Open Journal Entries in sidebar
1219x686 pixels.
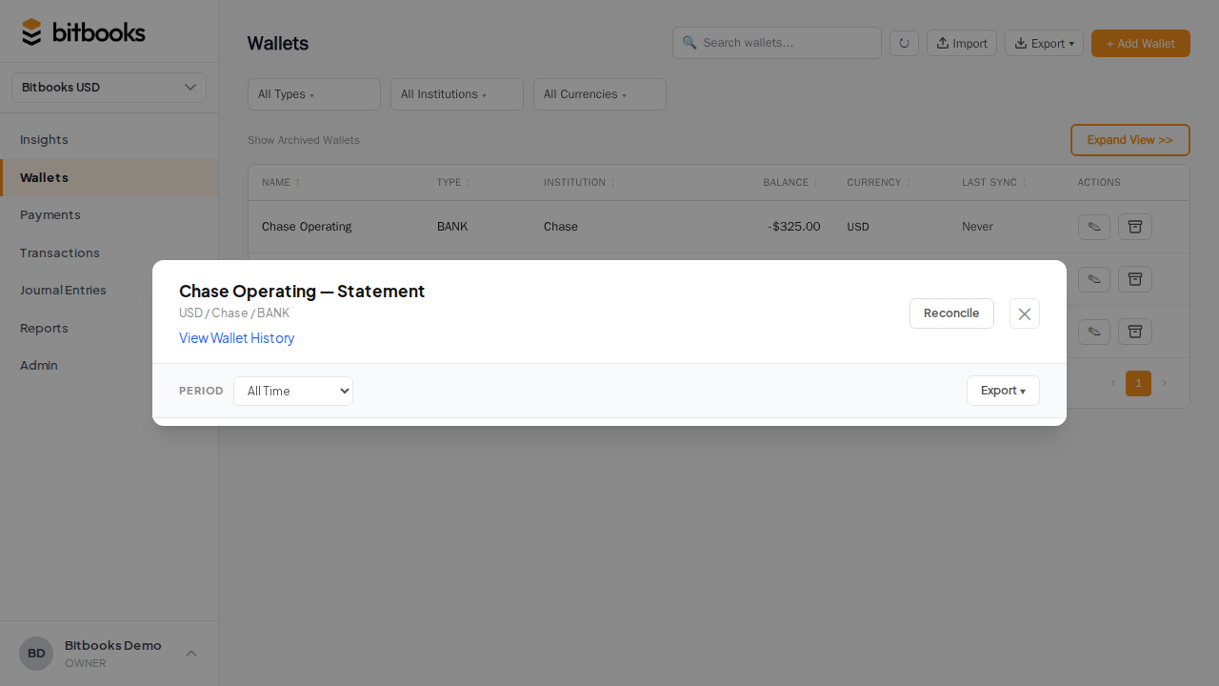(x=63, y=291)
